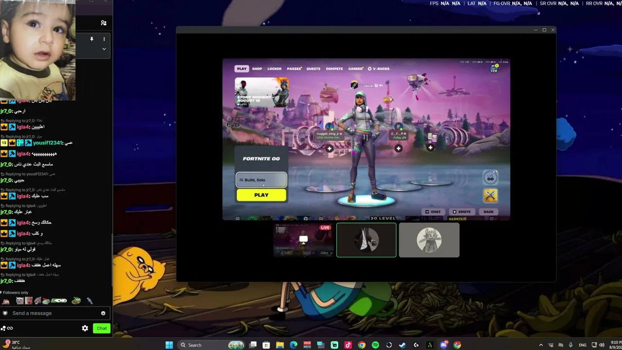Click the microphone tray icon
Viewport: 622px width, 350px height.
(570, 345)
